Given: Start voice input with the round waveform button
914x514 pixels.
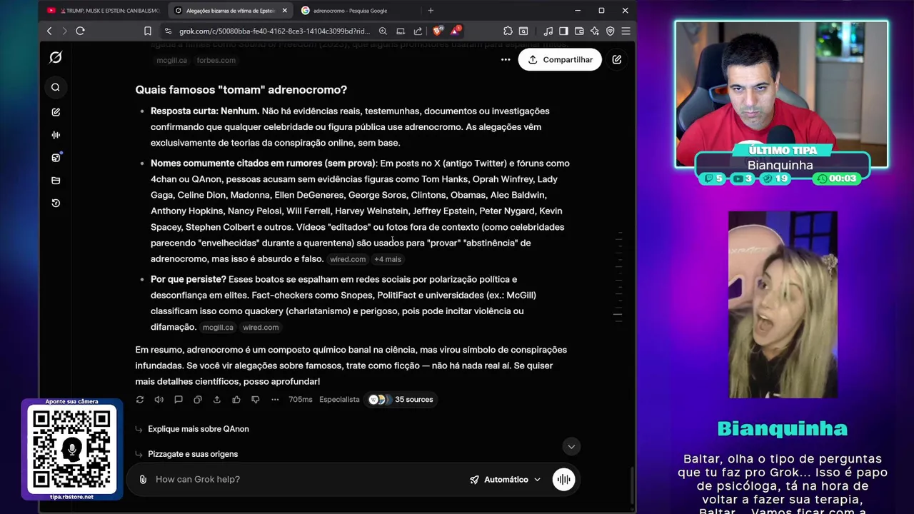Looking at the screenshot, I should click(563, 480).
